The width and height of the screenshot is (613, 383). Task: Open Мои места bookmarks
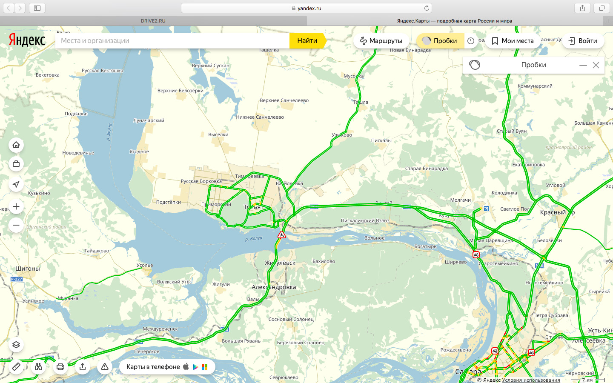click(x=513, y=41)
